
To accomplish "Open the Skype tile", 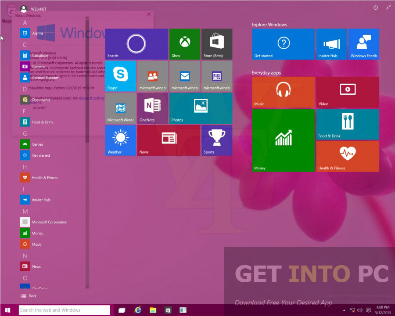I will 121,76.
